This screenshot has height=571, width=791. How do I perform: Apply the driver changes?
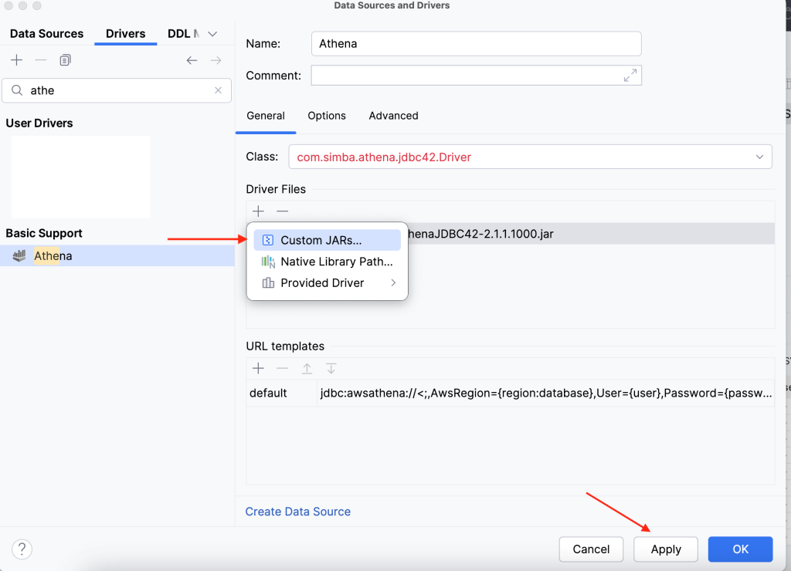665,549
